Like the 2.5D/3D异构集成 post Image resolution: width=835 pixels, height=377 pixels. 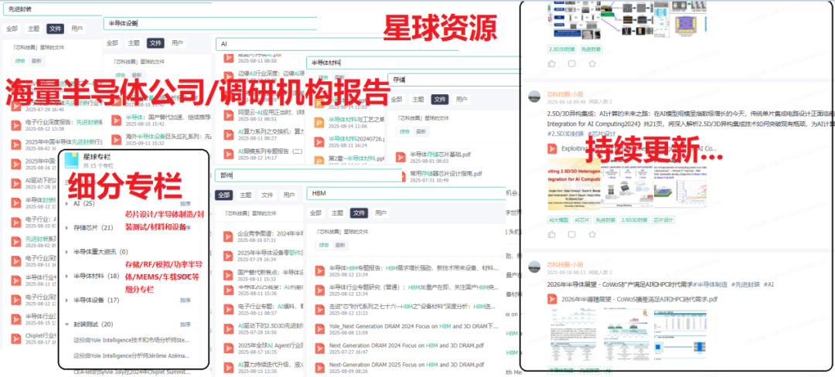coord(552,234)
